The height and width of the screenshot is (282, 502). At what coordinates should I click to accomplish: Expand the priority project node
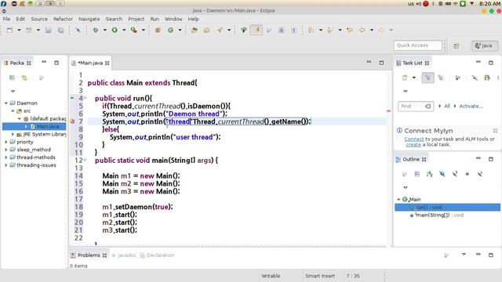click(6, 142)
